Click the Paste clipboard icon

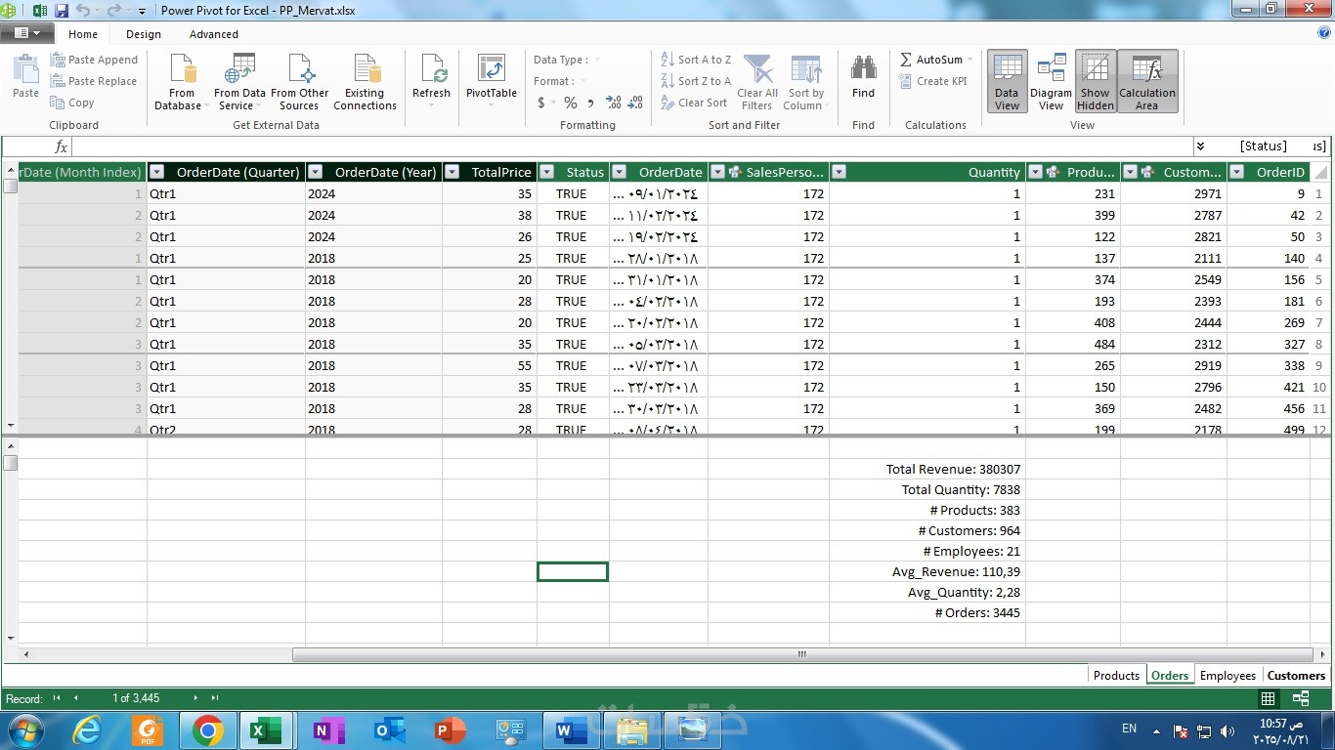point(26,76)
